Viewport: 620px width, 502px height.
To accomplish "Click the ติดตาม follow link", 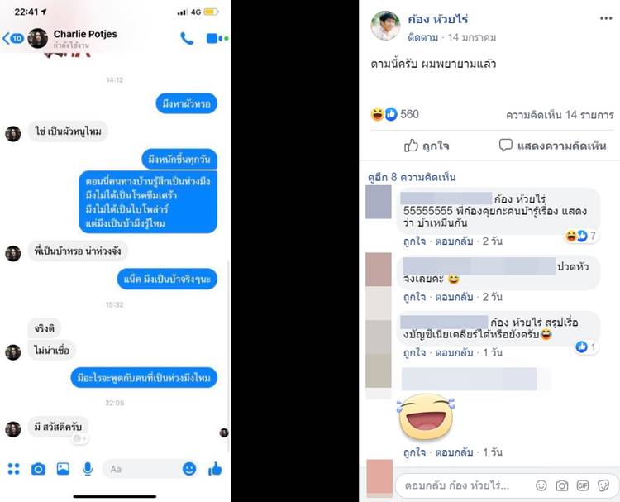I will [423, 37].
